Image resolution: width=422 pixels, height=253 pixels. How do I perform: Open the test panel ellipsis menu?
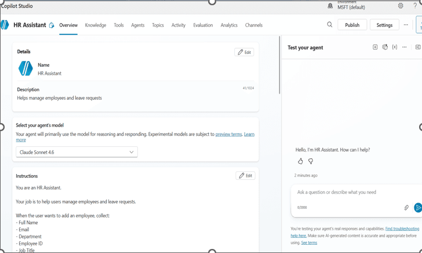pyautogui.click(x=404, y=47)
